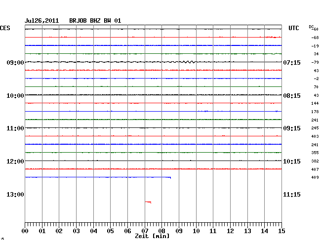Pick minute 09 on the time axis
The height and width of the screenshot is (244, 321).
(179, 231)
